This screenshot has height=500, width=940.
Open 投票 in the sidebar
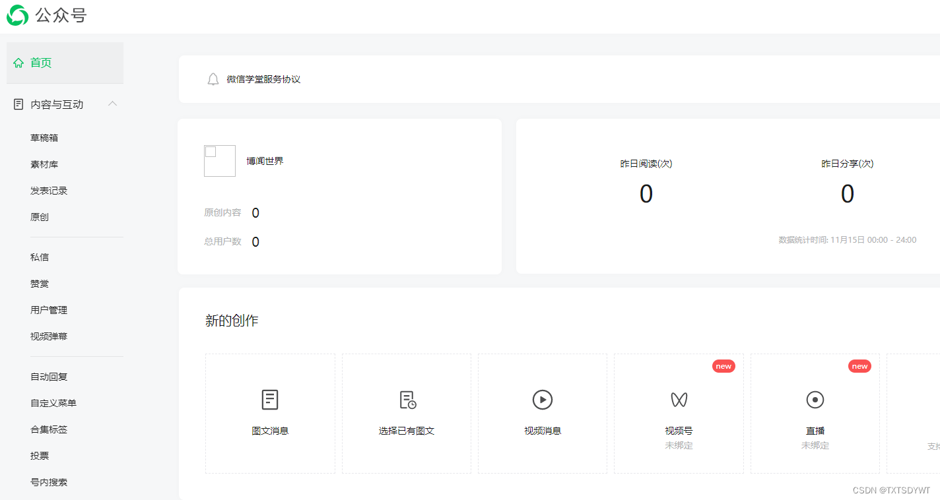pos(40,456)
